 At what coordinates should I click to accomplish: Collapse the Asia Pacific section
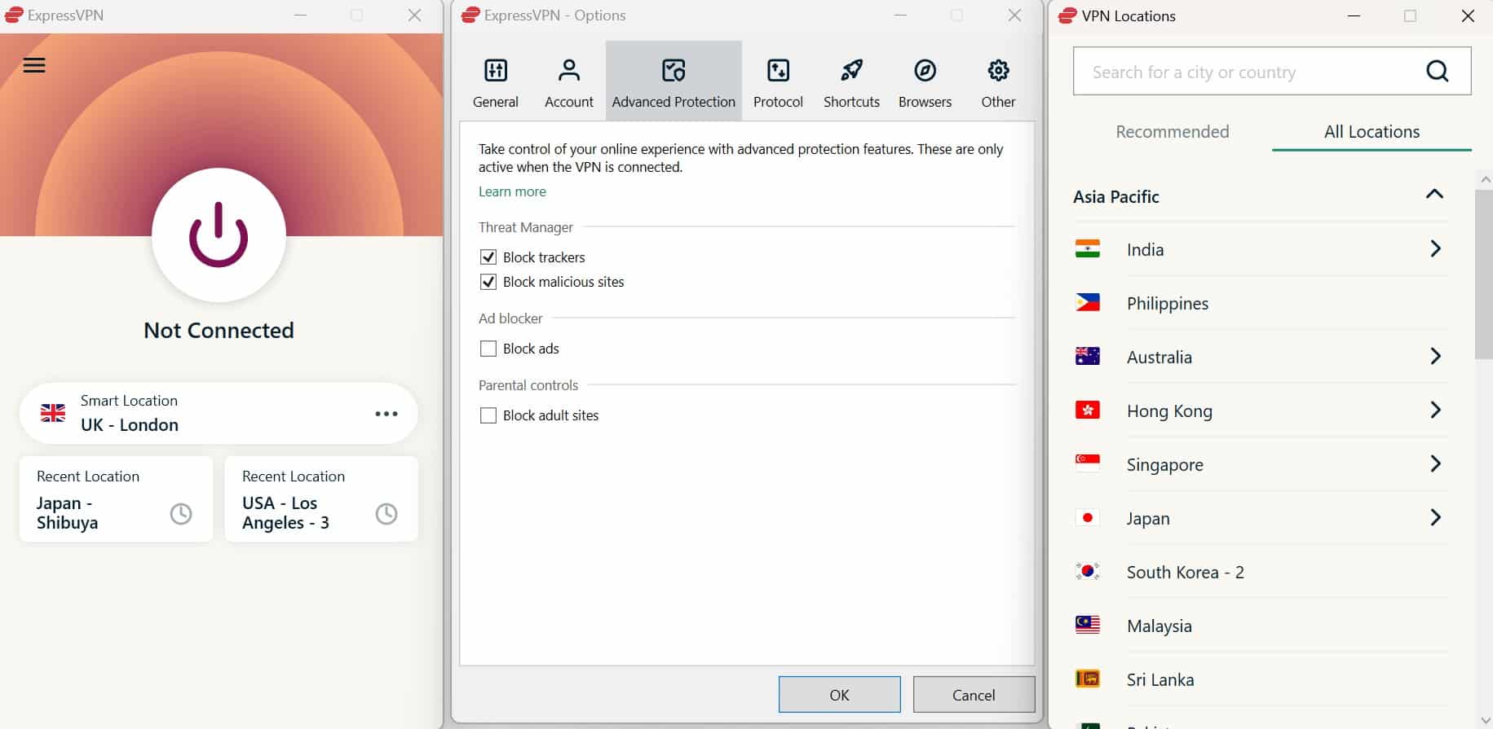(x=1434, y=194)
